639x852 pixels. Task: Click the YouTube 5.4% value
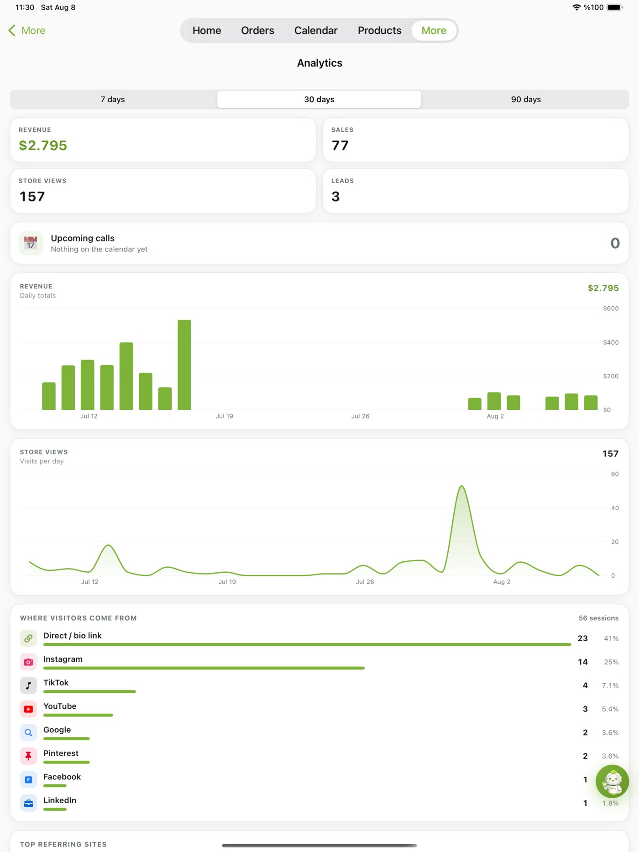pos(610,709)
